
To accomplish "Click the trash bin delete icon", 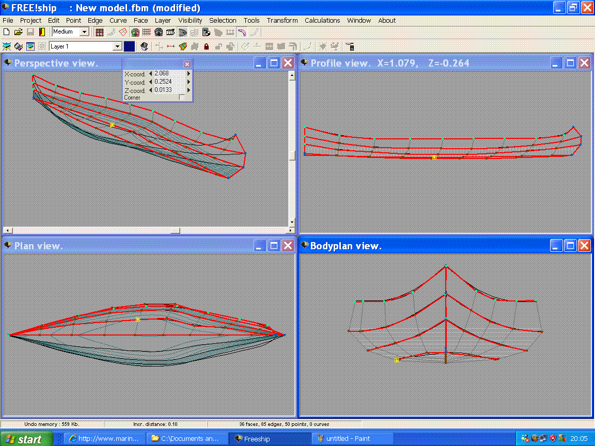I will pyautogui.click(x=144, y=46).
